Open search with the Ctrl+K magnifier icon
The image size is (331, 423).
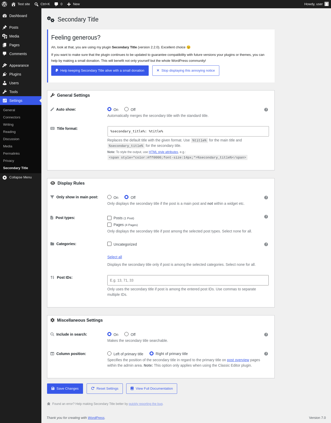click(x=36, y=4)
